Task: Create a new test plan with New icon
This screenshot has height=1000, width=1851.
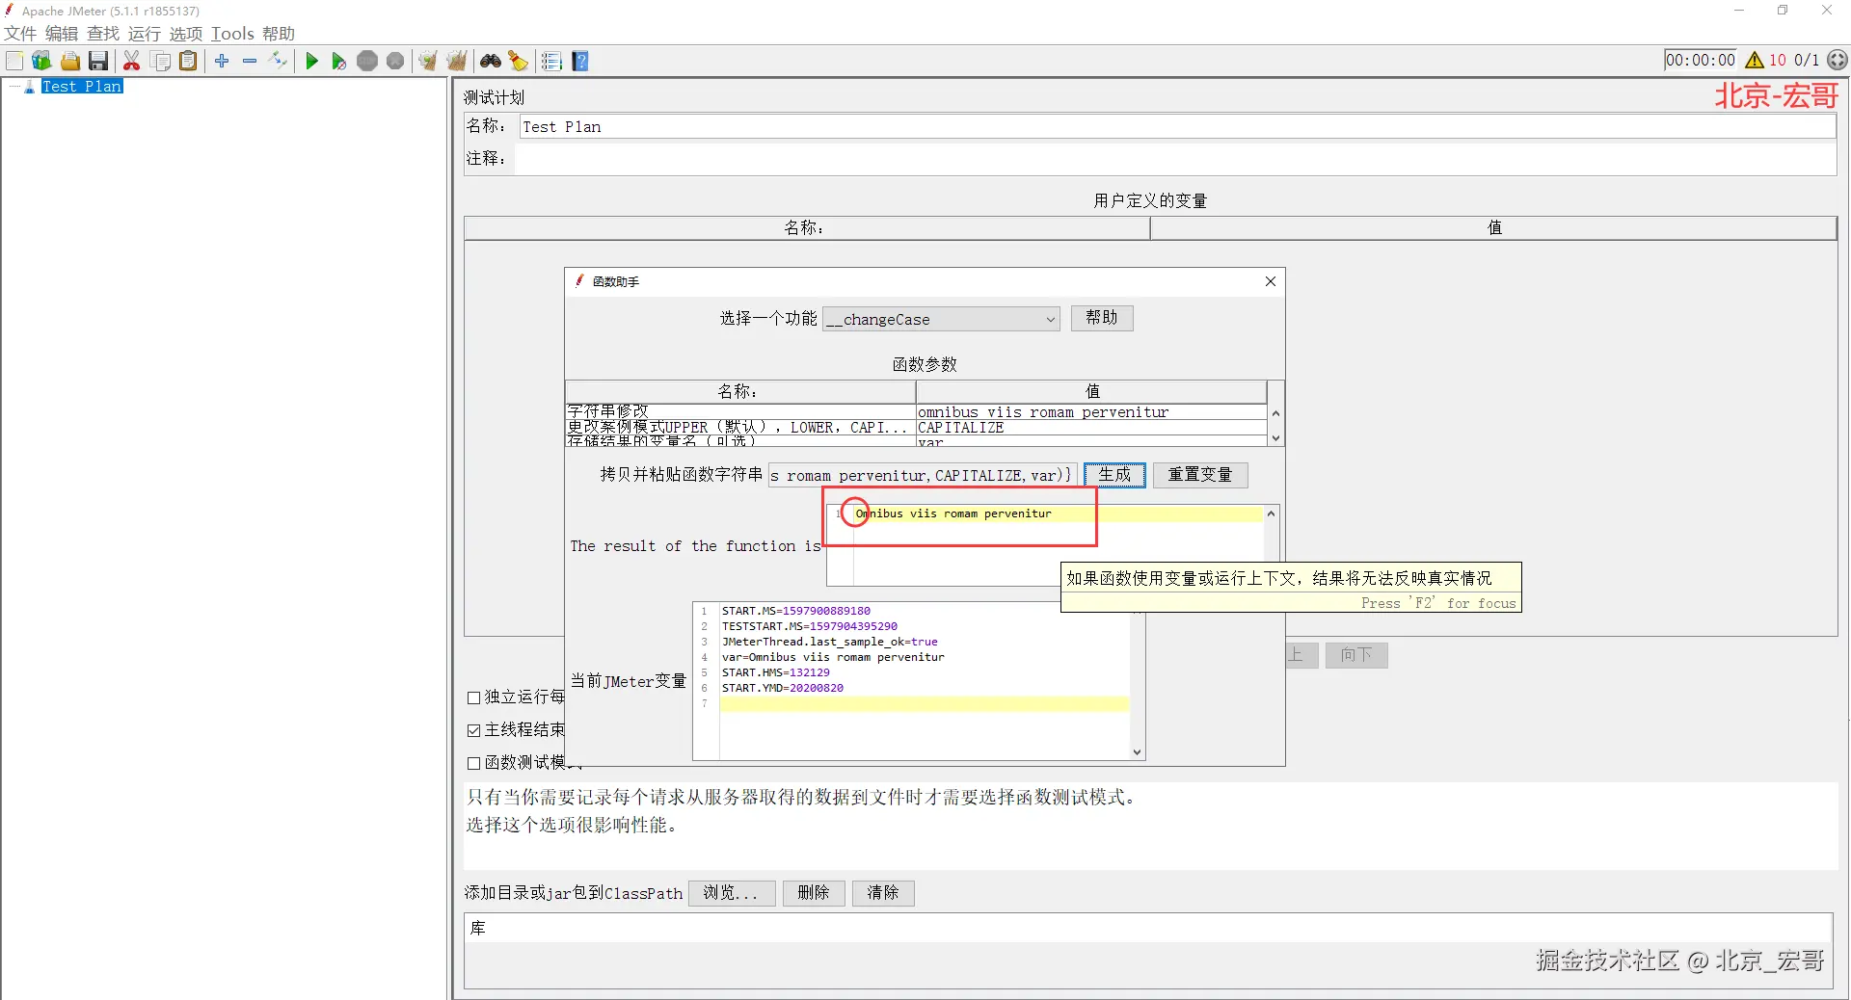Action: click(x=14, y=61)
